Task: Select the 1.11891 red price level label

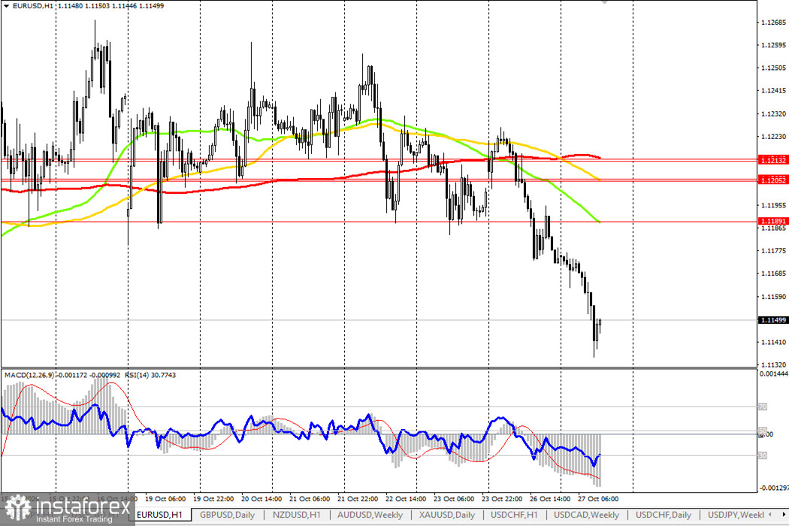Action: 773,222
